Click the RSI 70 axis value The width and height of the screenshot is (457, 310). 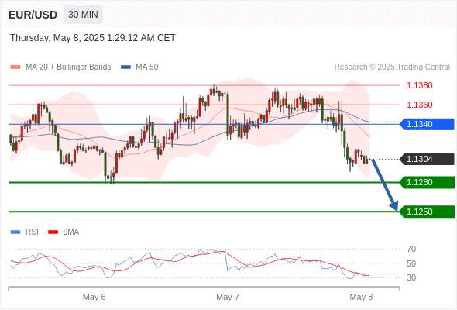[x=411, y=249]
